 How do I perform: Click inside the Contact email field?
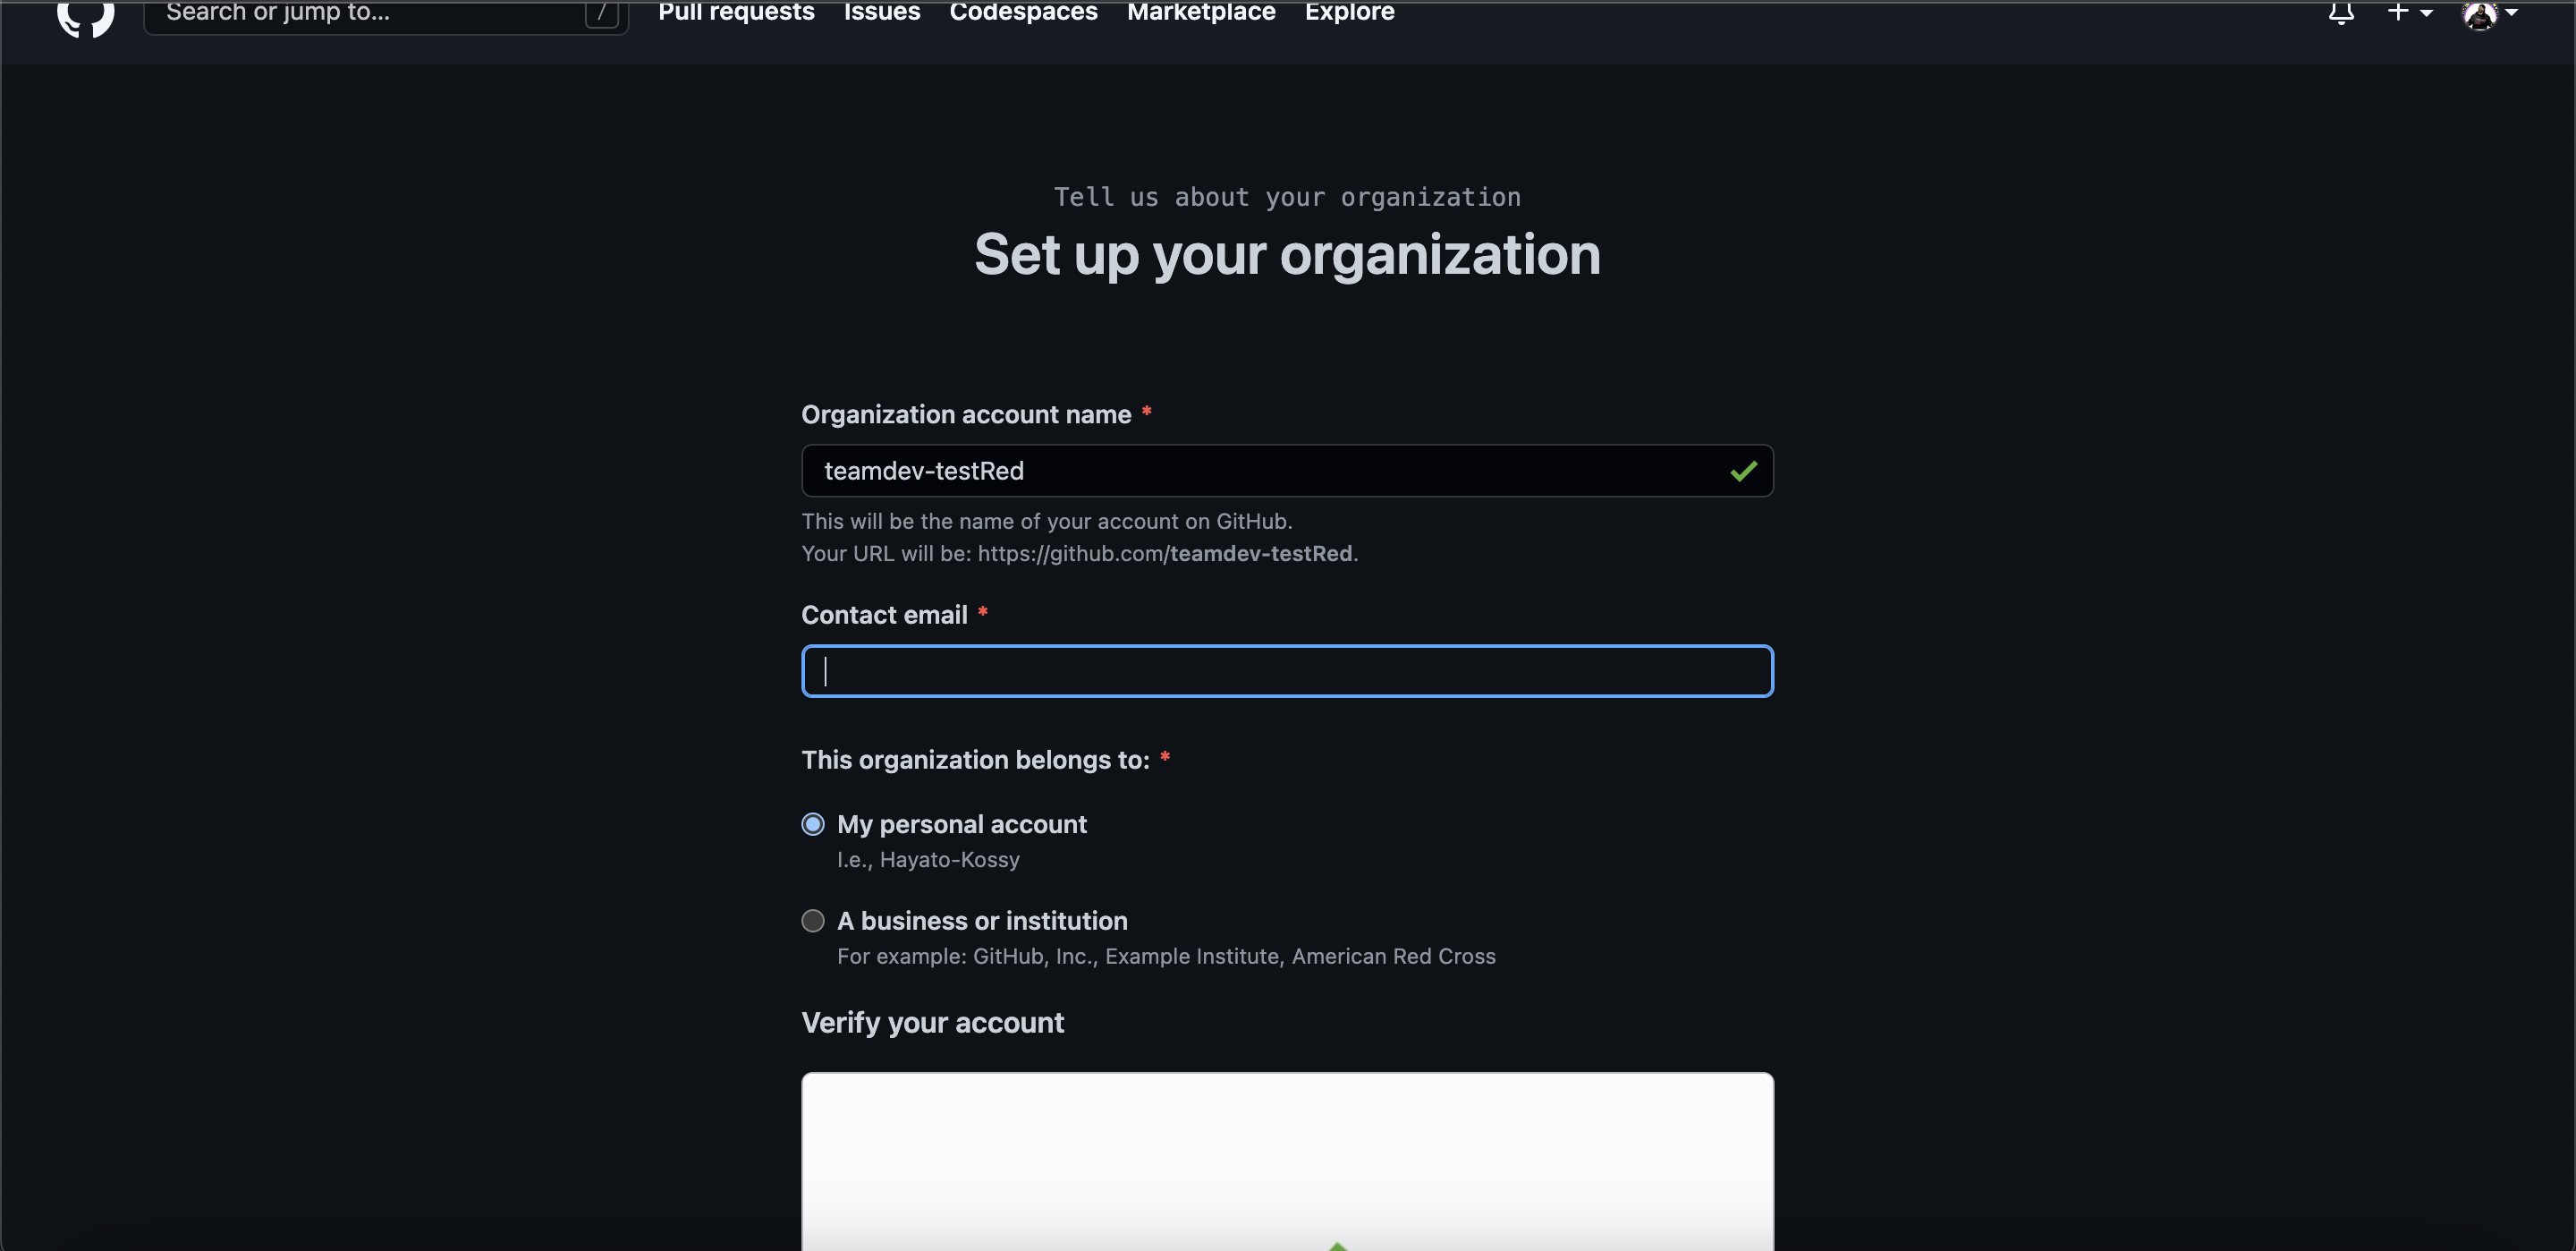pyautogui.click(x=1286, y=670)
